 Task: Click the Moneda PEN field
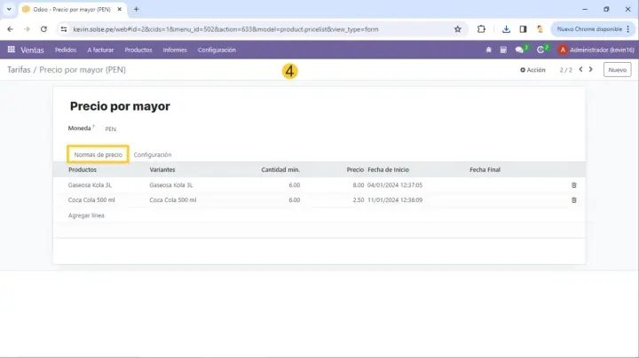pos(111,128)
